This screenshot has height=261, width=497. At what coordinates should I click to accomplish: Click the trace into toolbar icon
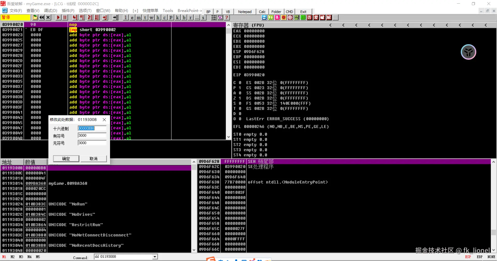coord(90,17)
